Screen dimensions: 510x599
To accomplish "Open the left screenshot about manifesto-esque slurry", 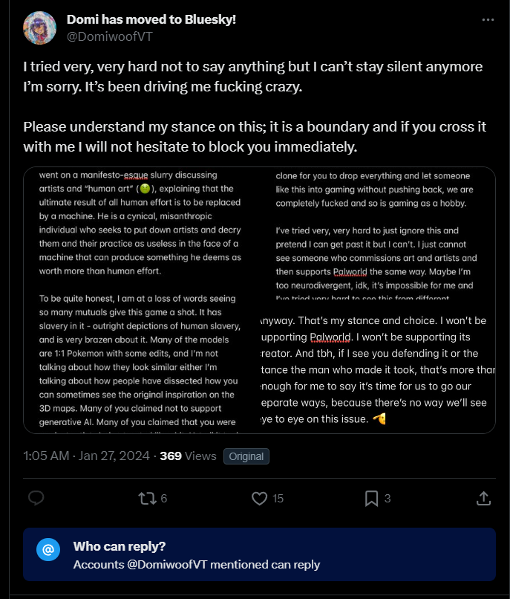I will pos(141,300).
